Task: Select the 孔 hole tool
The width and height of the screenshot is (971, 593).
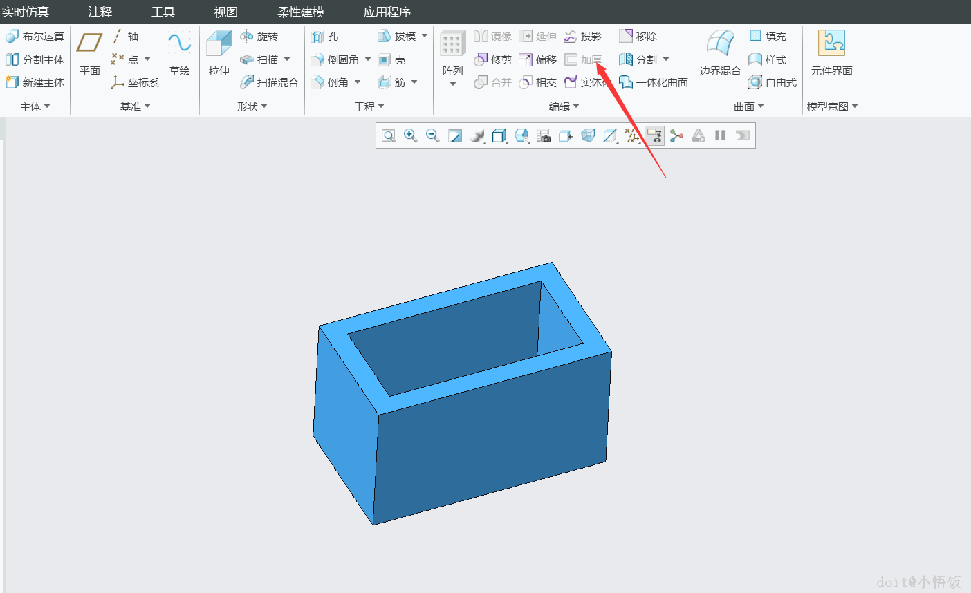Action: tap(324, 36)
